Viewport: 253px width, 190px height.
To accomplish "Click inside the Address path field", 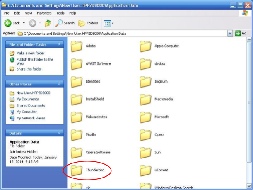I will (x=122, y=34).
